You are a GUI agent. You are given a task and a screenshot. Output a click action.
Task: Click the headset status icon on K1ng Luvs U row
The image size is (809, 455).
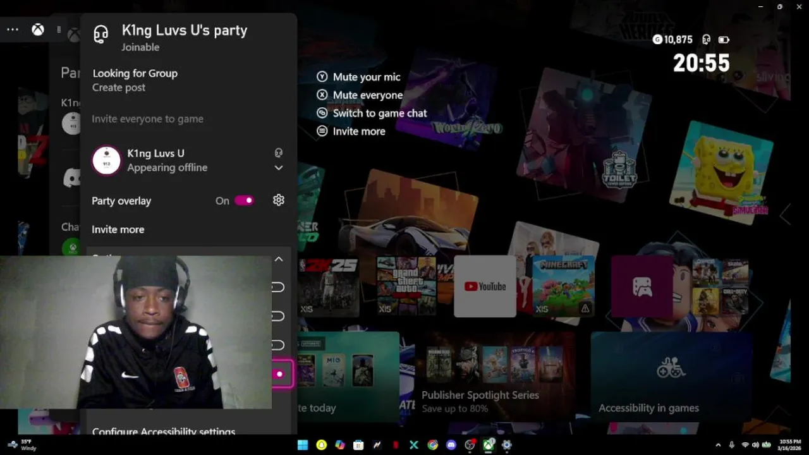pos(279,153)
